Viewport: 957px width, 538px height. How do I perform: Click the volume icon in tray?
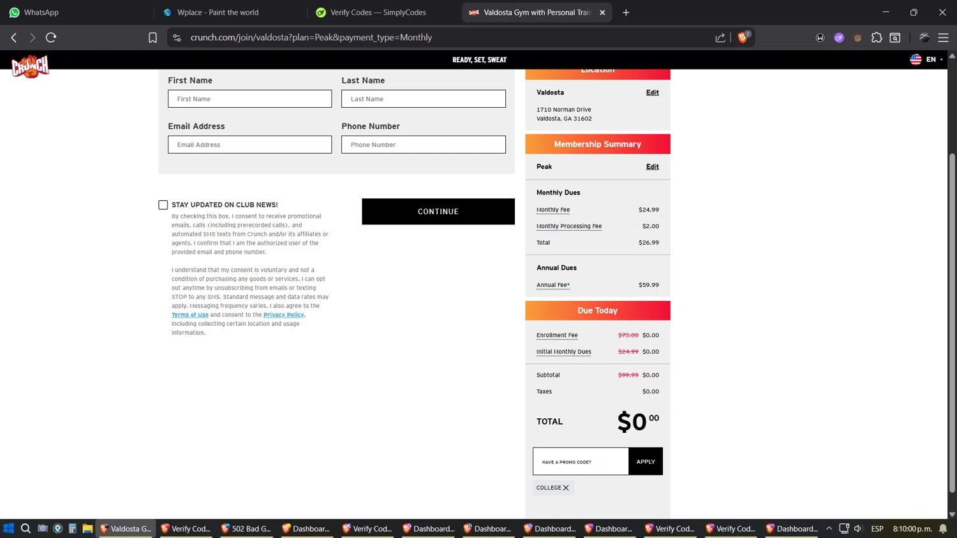click(858, 528)
